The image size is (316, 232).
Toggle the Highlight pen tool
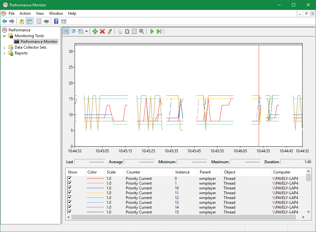(x=110, y=31)
